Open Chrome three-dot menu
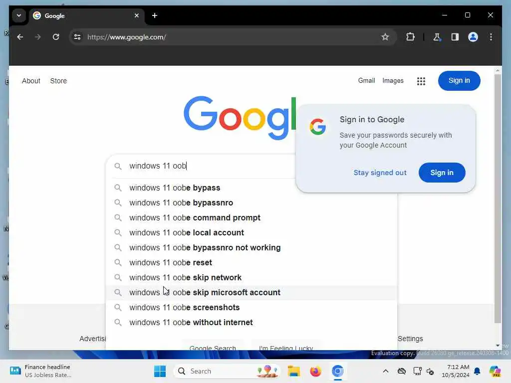This screenshot has height=383, width=511. 491,37
